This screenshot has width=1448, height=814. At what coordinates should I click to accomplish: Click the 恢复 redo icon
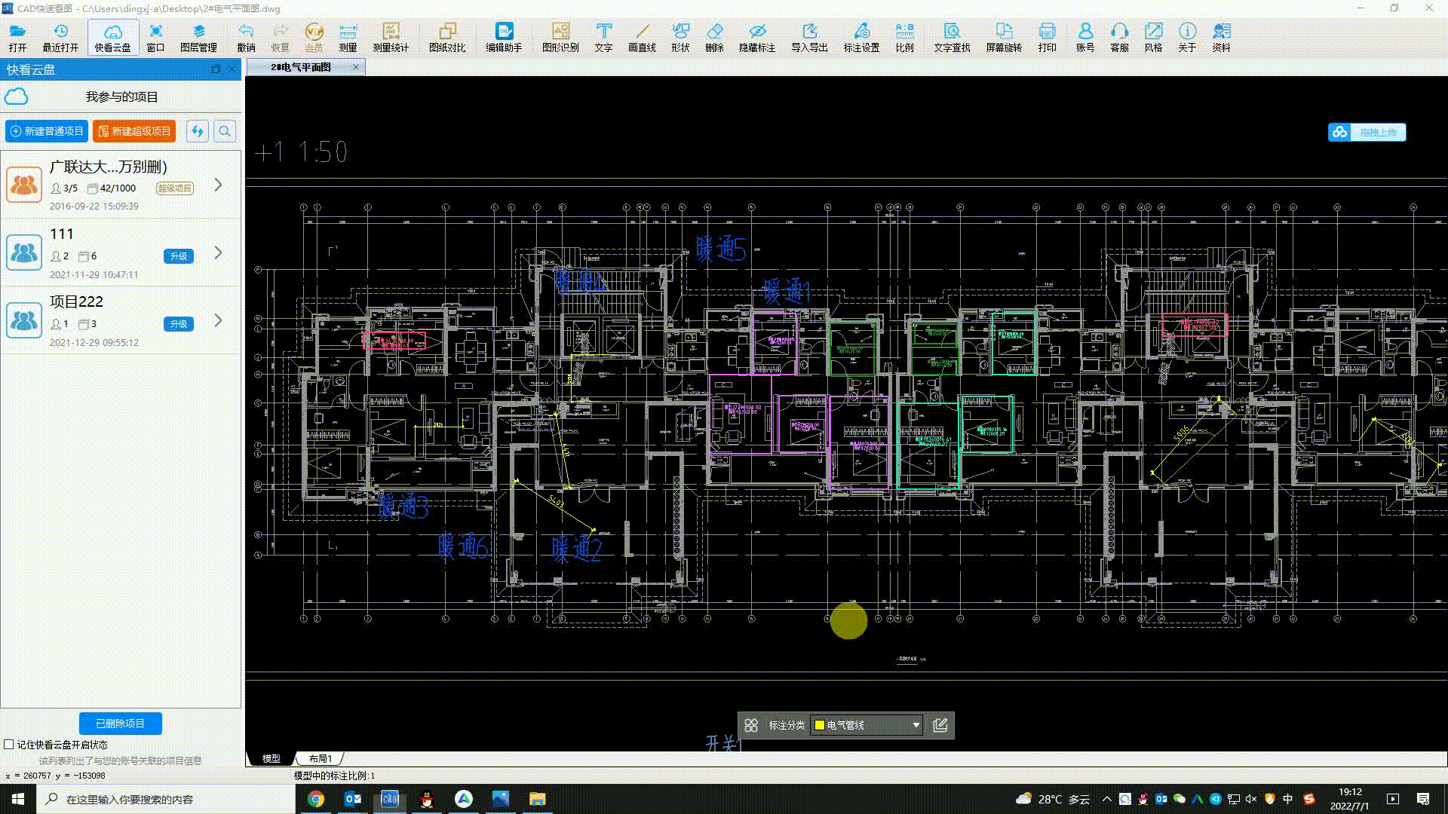point(280,37)
